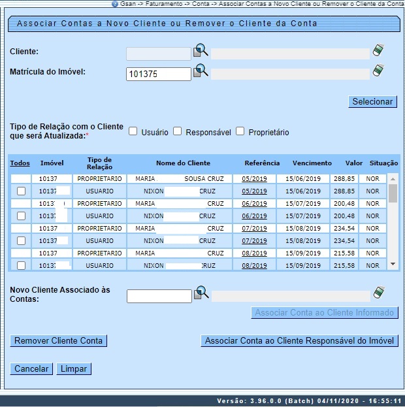Click the eraser icon on the Cliente row
Viewport: 405px width, 407px height.
click(x=378, y=51)
